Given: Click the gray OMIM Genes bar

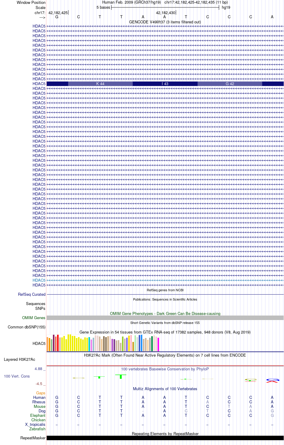Looking at the screenshot, I should (x=165, y=318).
